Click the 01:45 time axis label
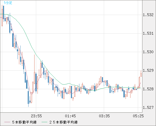The height and width of the screenshot is (126, 156). click(x=70, y=116)
